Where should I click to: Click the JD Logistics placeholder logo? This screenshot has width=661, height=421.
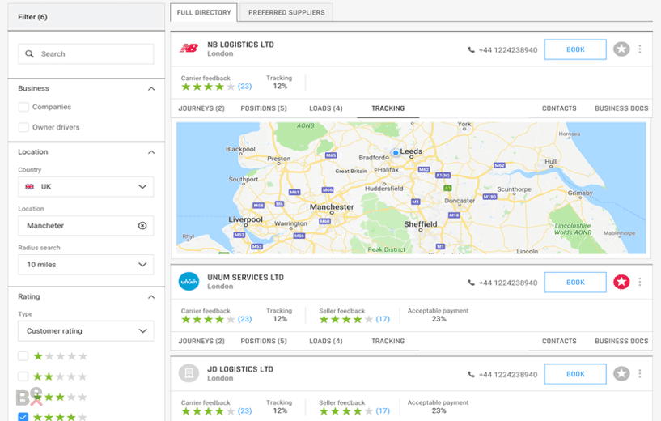point(189,373)
